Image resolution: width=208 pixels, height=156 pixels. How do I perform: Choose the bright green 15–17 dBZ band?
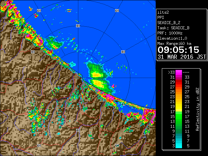point(179,116)
